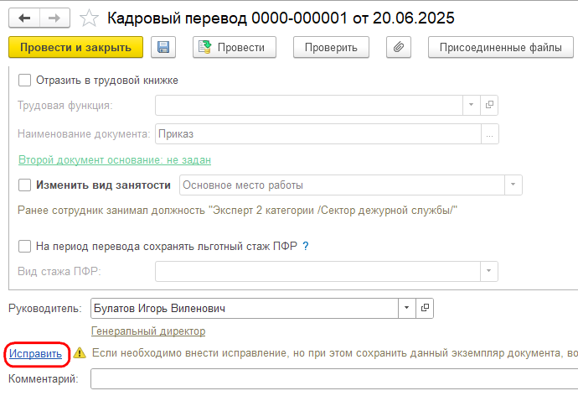Save document with the floppy disk icon
The width and height of the screenshot is (578, 396).
point(163,47)
